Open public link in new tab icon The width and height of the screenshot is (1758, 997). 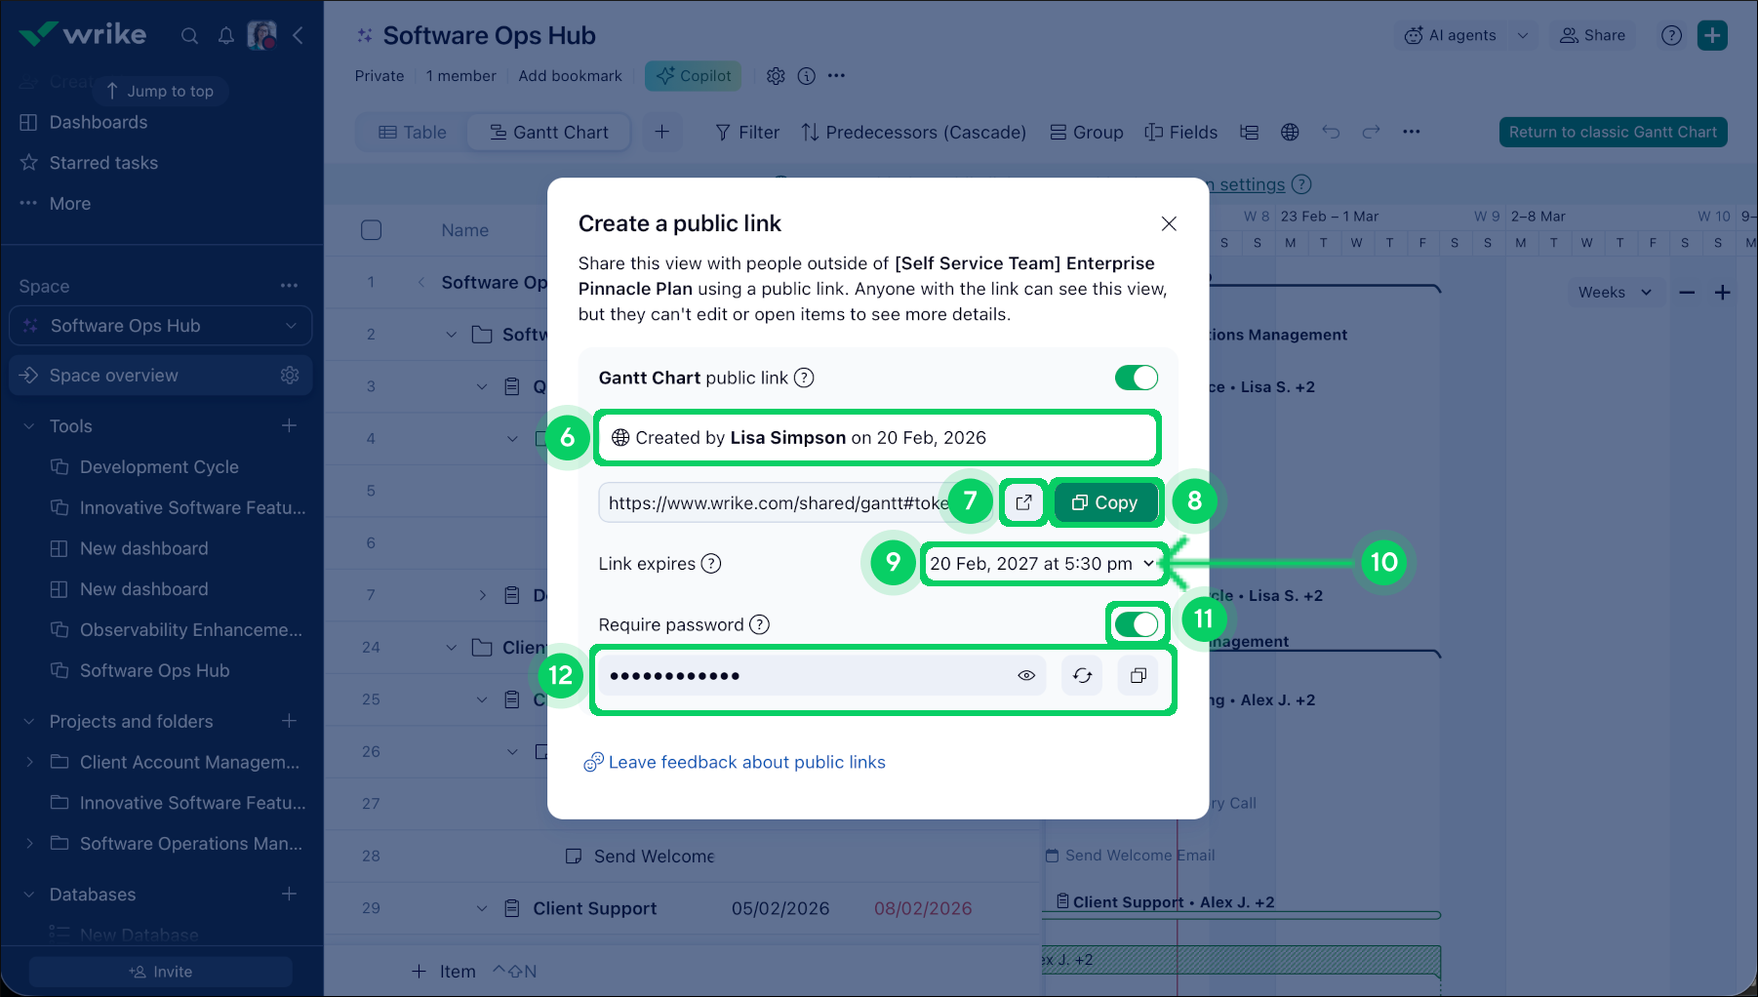click(x=1023, y=502)
